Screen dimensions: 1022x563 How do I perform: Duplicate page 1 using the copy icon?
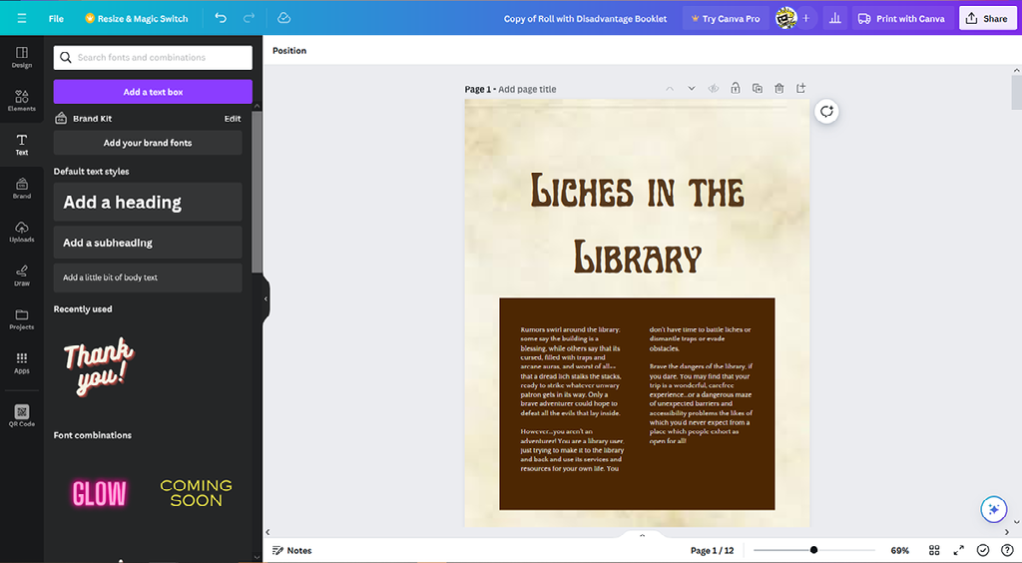click(758, 89)
